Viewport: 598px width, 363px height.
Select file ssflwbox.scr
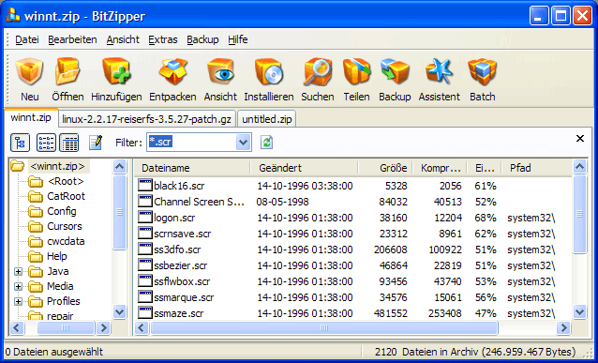182,281
